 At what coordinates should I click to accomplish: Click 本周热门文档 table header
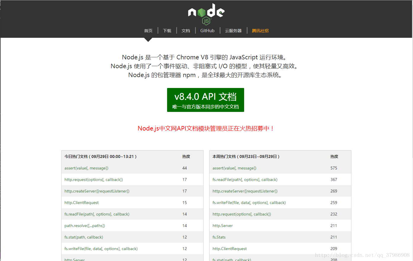point(246,156)
